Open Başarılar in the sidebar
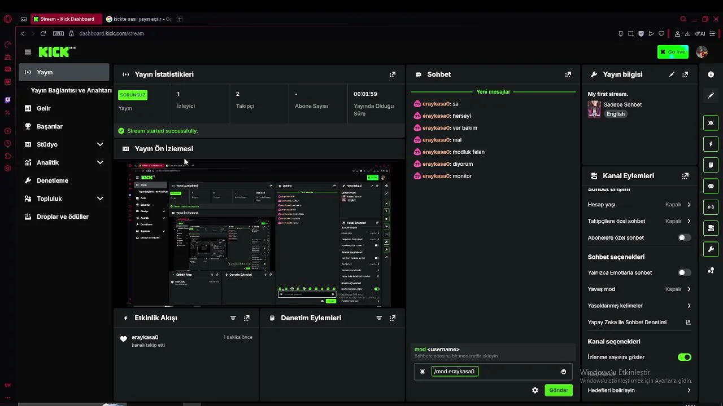 coord(64,126)
